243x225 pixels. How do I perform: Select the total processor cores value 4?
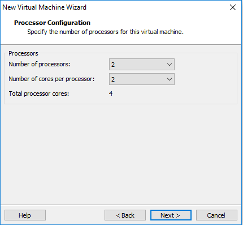[111, 94]
